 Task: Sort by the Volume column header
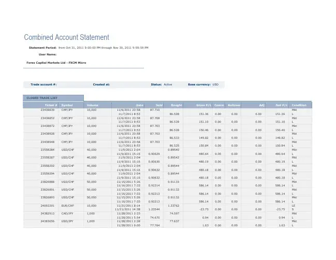point(92,105)
